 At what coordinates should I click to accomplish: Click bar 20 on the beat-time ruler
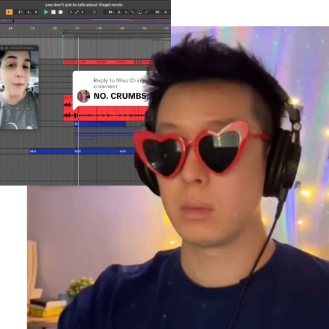click(144, 28)
